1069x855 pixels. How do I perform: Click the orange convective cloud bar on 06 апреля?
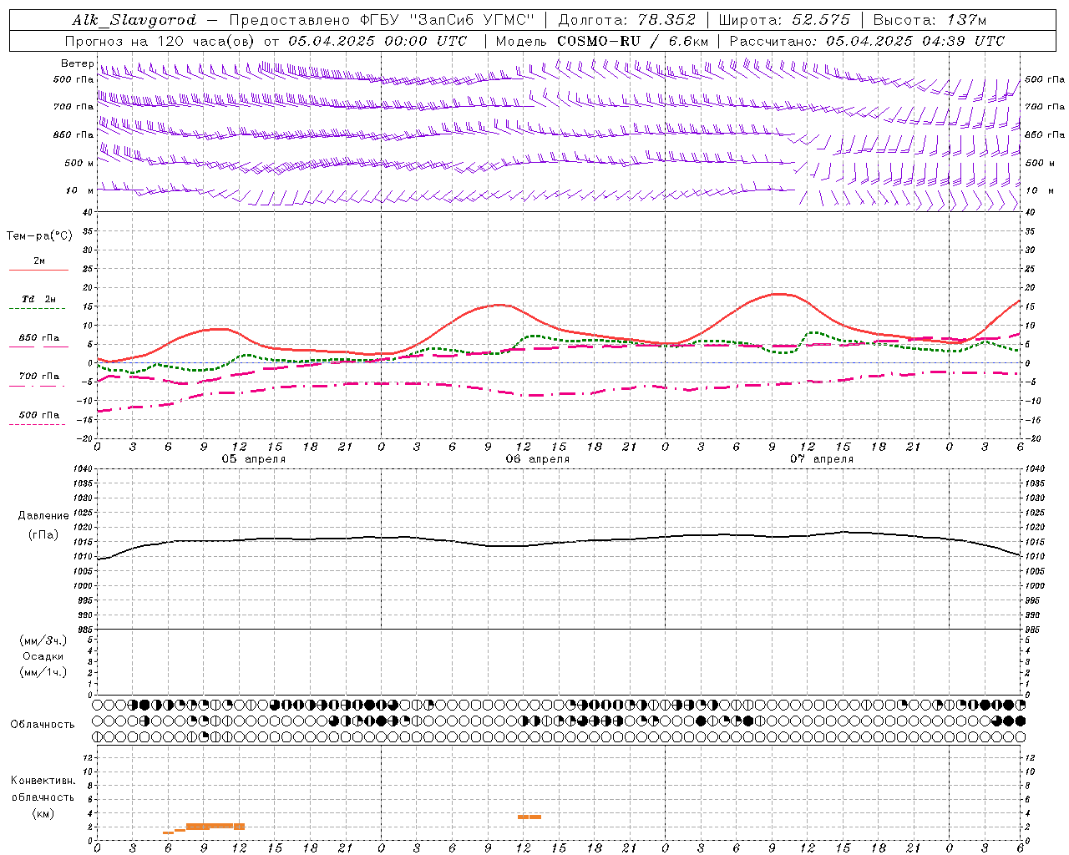point(529,817)
